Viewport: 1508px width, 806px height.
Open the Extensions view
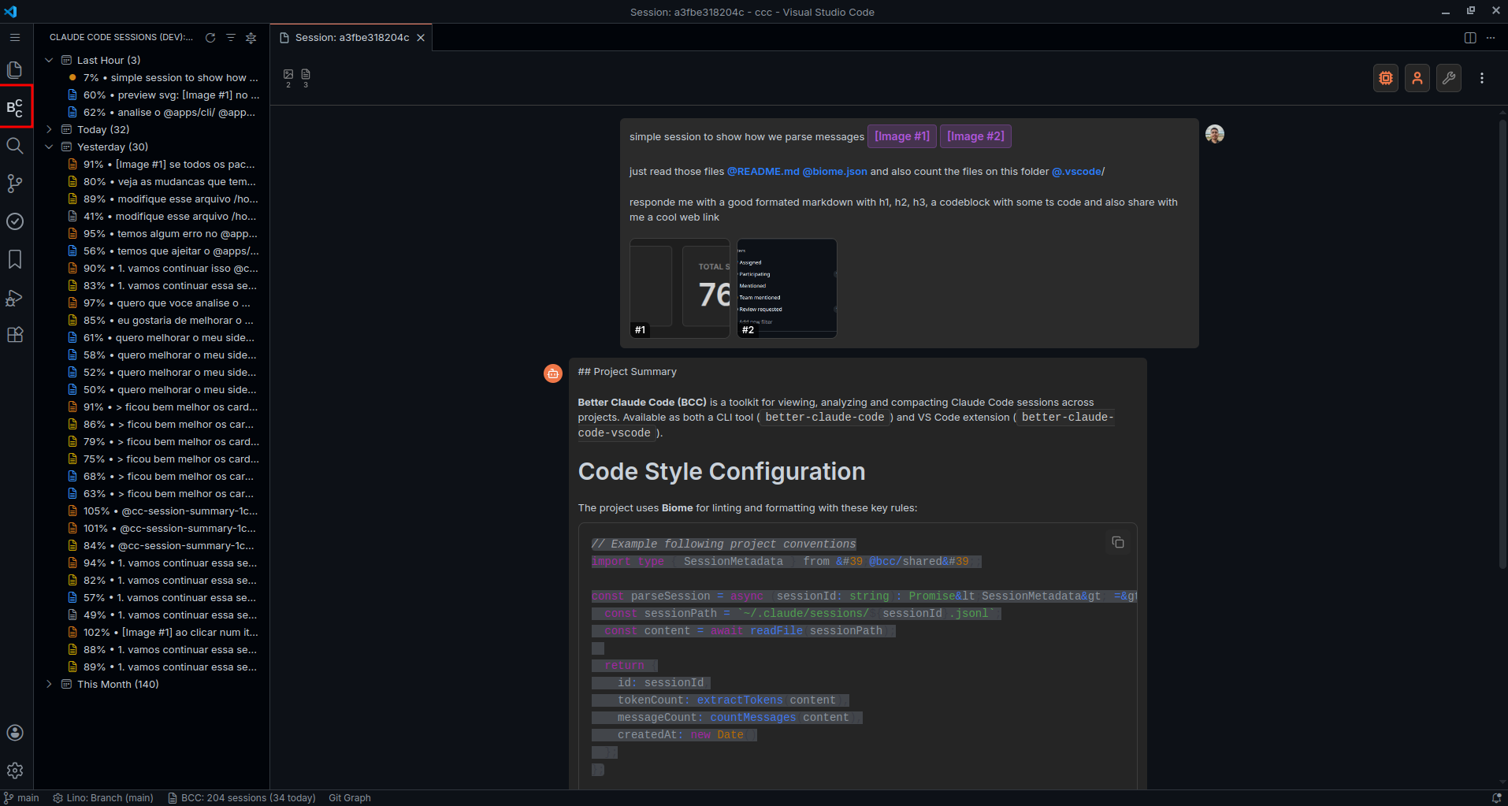point(15,335)
